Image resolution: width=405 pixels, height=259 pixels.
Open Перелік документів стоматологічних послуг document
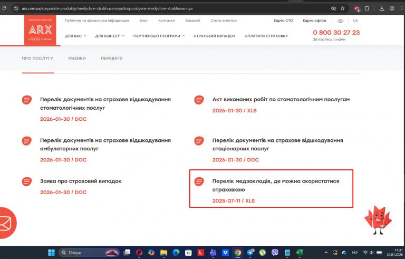click(x=105, y=103)
